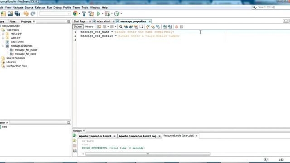This screenshot has height=163, width=290.
Task: Switch to the Start Page tab
Action: 80,21
